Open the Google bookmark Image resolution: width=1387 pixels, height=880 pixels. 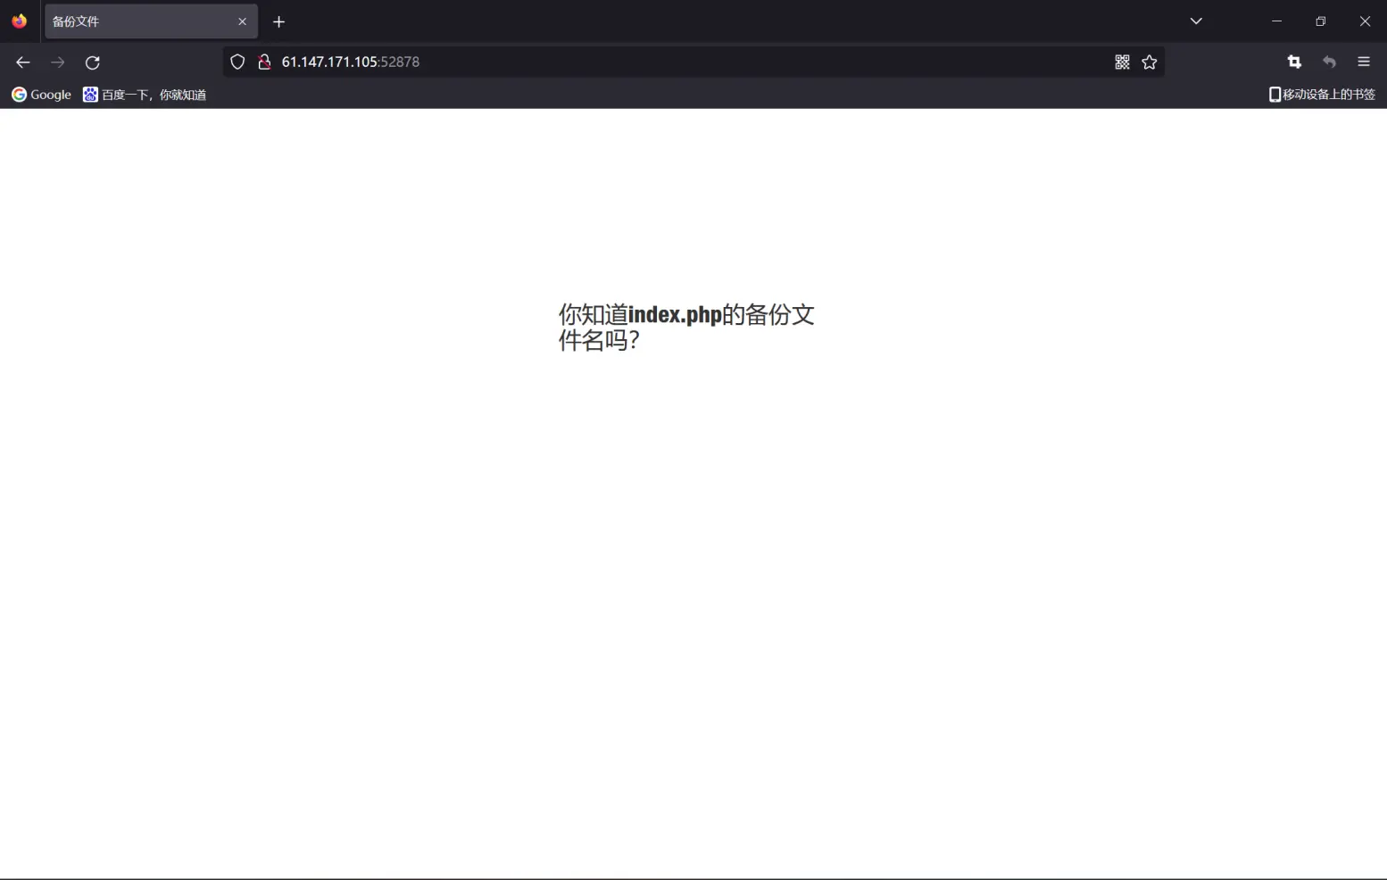(x=41, y=95)
